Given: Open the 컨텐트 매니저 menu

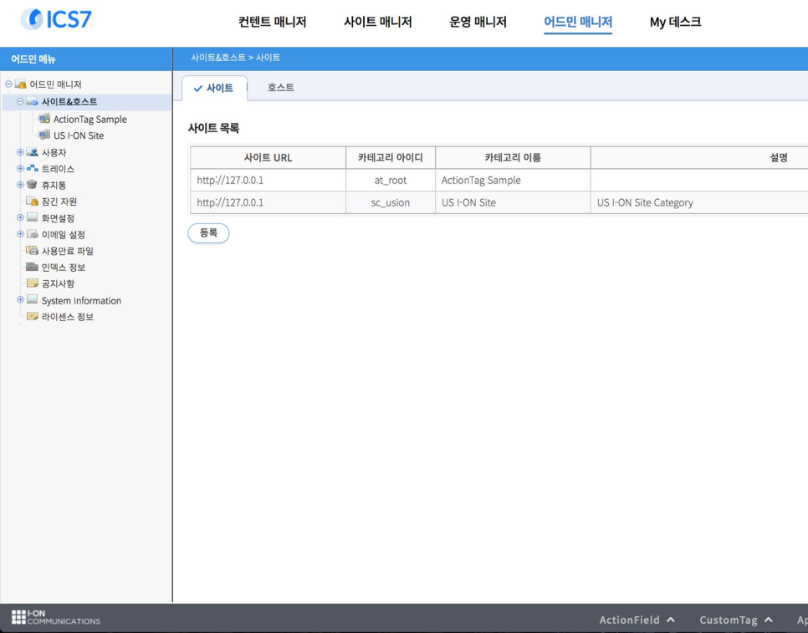Looking at the screenshot, I should click(272, 23).
